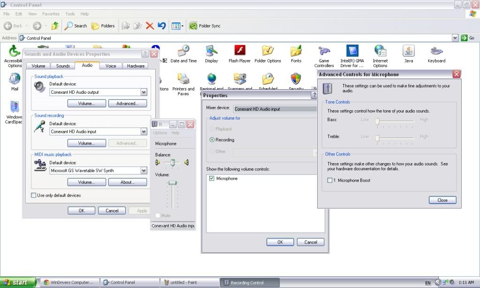Click the Go button in address bar
This screenshot has width=480, height=288.
(x=468, y=38)
